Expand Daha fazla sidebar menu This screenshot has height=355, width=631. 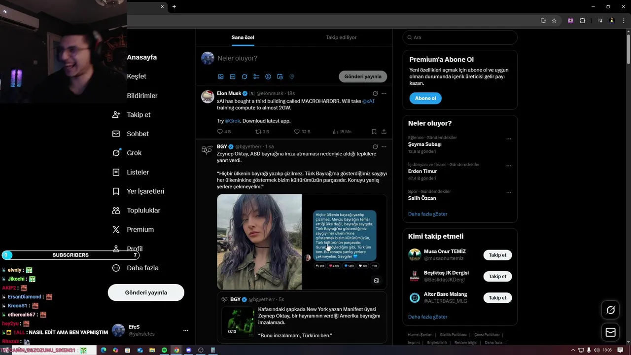135,268
